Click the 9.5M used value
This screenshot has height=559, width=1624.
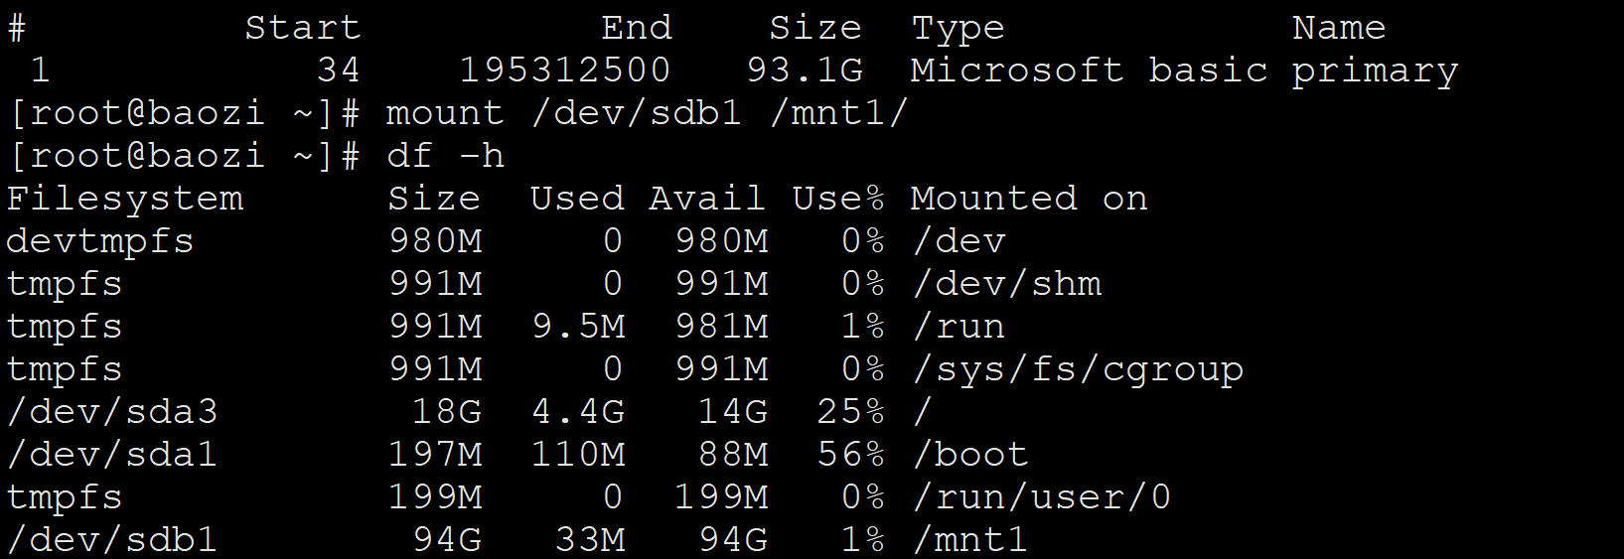tap(578, 327)
